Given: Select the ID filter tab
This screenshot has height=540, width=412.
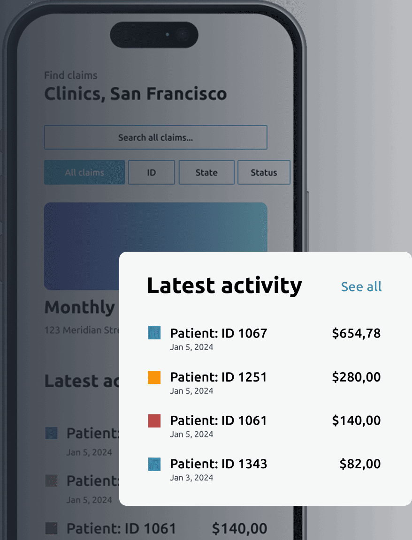Looking at the screenshot, I should pyautogui.click(x=151, y=172).
